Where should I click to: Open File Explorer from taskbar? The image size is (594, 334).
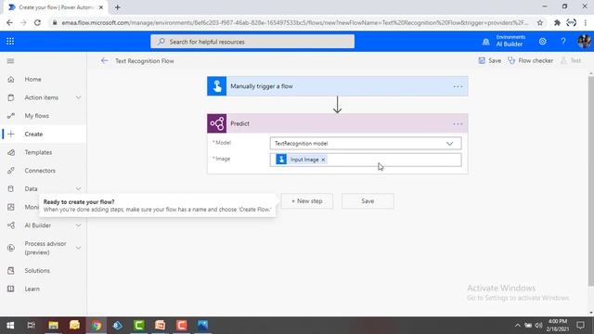click(54, 326)
